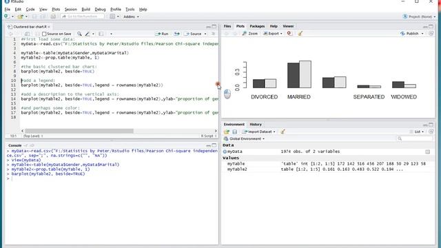Maximize the source editor pane

[x=214, y=26]
